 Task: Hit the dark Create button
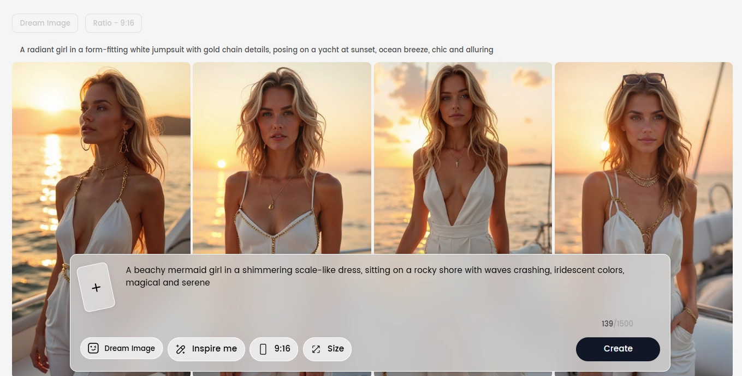pyautogui.click(x=618, y=349)
